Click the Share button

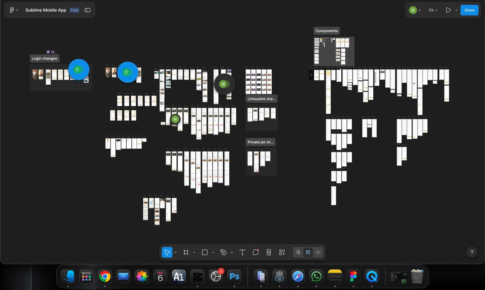(x=469, y=10)
